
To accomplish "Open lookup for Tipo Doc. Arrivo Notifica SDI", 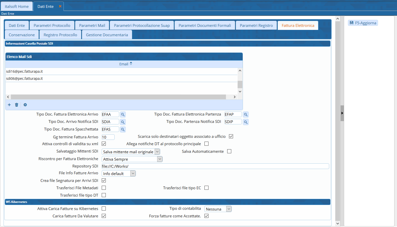I will [x=123, y=122].
